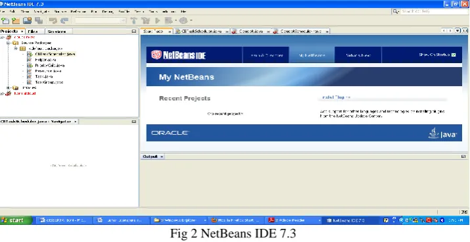The width and height of the screenshot is (470, 242).
Task: Click the Profile Project toolbar icon
Action: (183, 20)
